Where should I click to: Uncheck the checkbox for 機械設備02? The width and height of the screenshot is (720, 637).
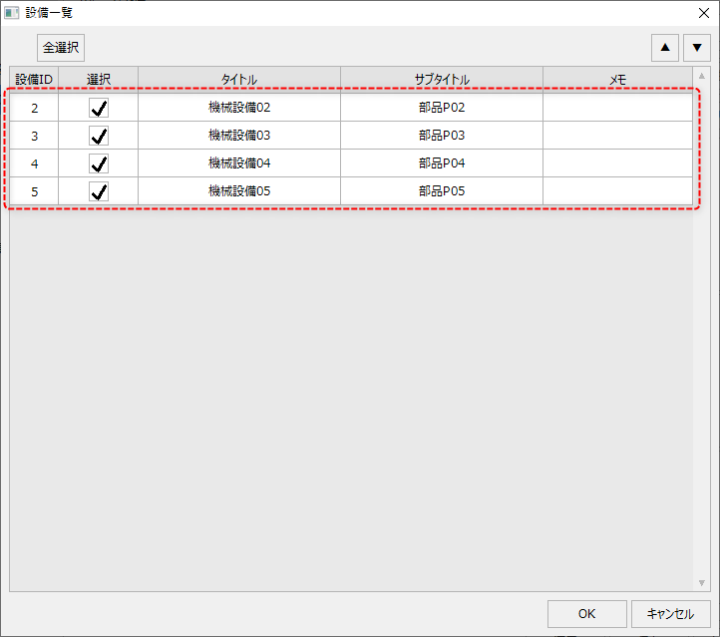click(99, 108)
